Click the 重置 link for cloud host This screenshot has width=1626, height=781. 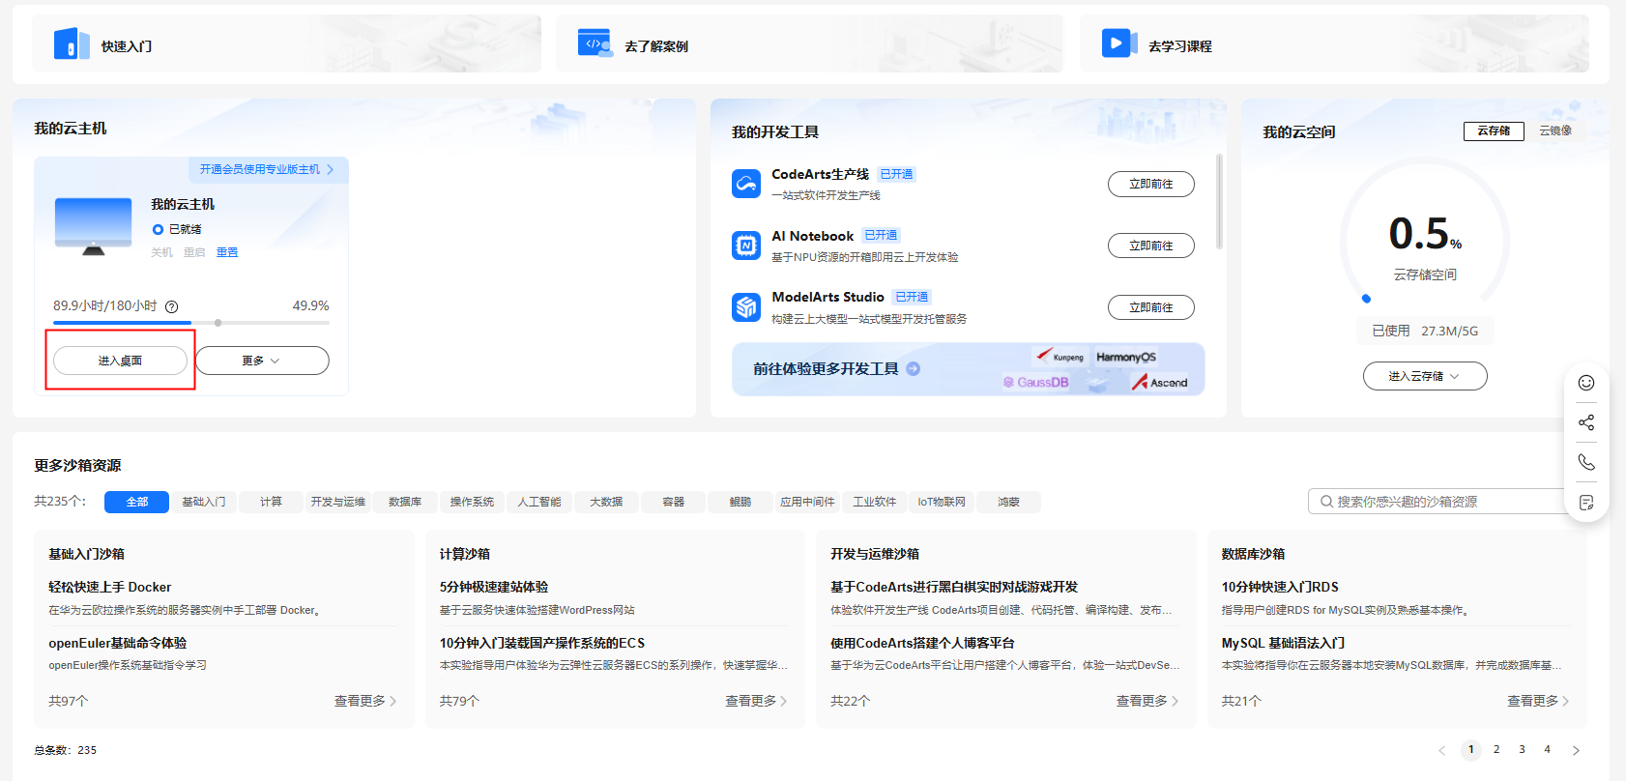(227, 252)
